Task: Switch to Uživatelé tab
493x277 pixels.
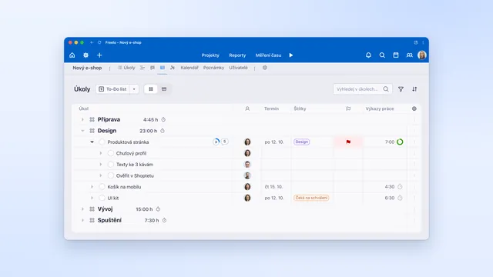Action: click(238, 68)
